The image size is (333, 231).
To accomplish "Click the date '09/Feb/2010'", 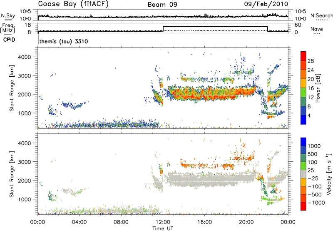I will coord(266,4).
